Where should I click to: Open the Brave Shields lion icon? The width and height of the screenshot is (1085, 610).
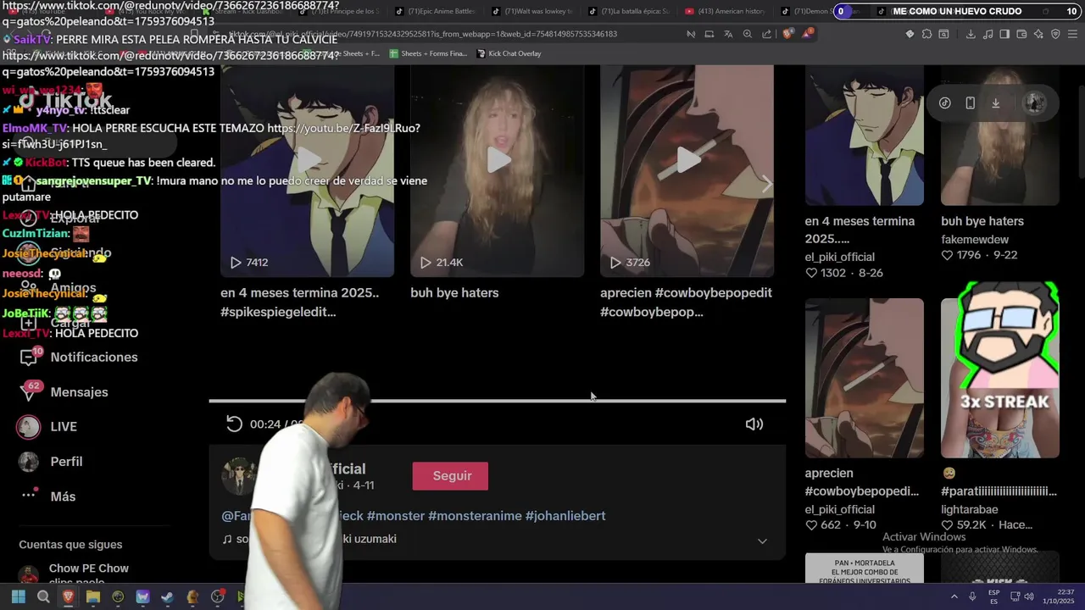click(788, 34)
